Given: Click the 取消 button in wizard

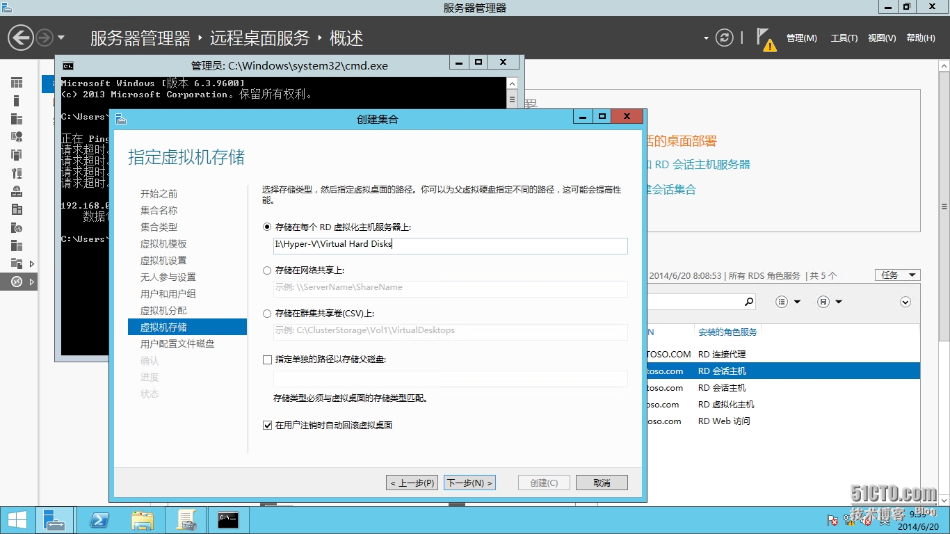Looking at the screenshot, I should click(602, 483).
